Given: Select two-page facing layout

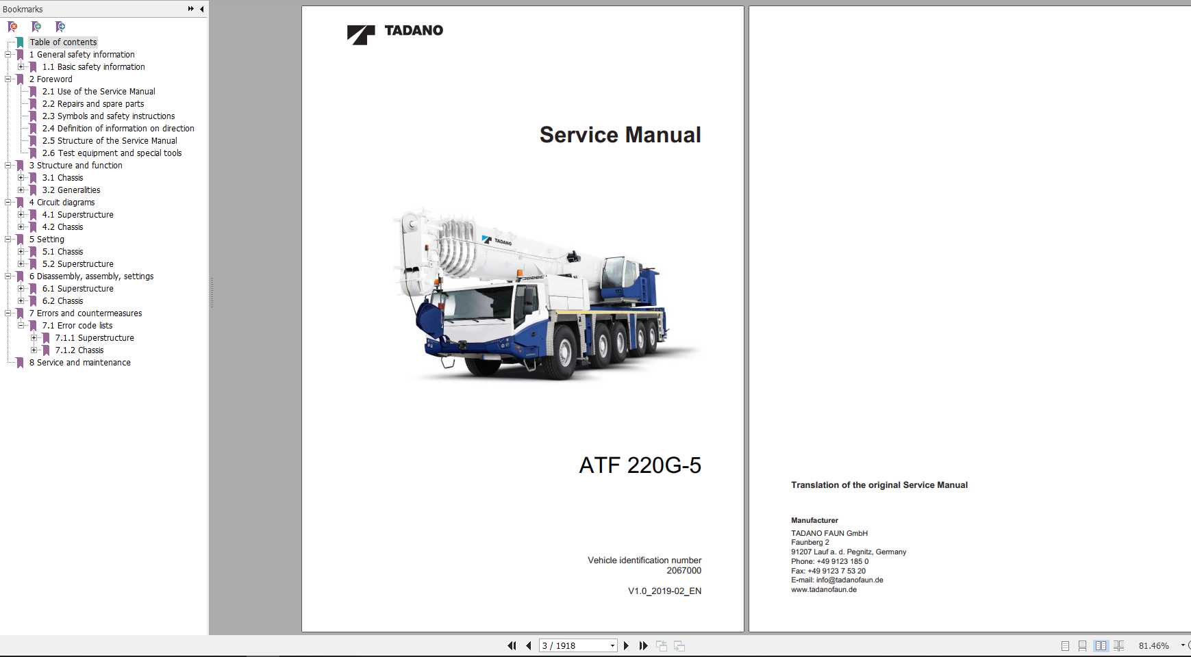Looking at the screenshot, I should [x=1101, y=645].
